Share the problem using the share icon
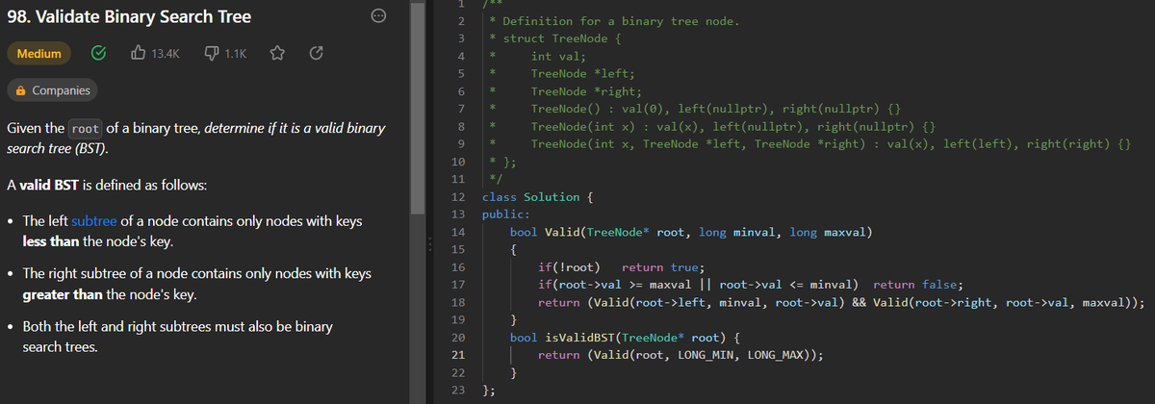This screenshot has height=404, width=1155. tap(314, 54)
